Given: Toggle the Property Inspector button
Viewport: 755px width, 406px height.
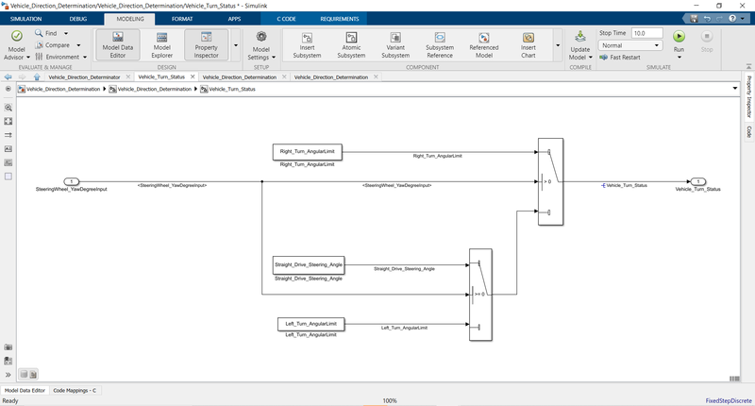Looking at the screenshot, I should pyautogui.click(x=205, y=44).
